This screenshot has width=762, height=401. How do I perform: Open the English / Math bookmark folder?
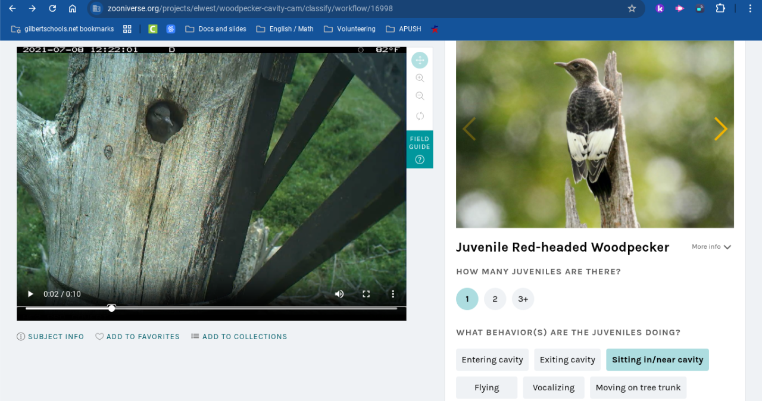coord(285,29)
